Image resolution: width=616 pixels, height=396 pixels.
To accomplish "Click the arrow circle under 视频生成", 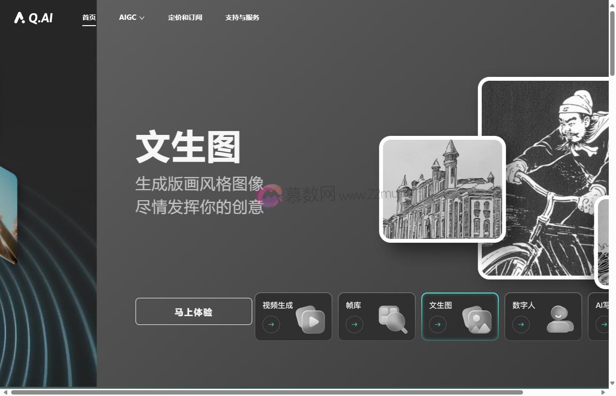I will click(271, 324).
